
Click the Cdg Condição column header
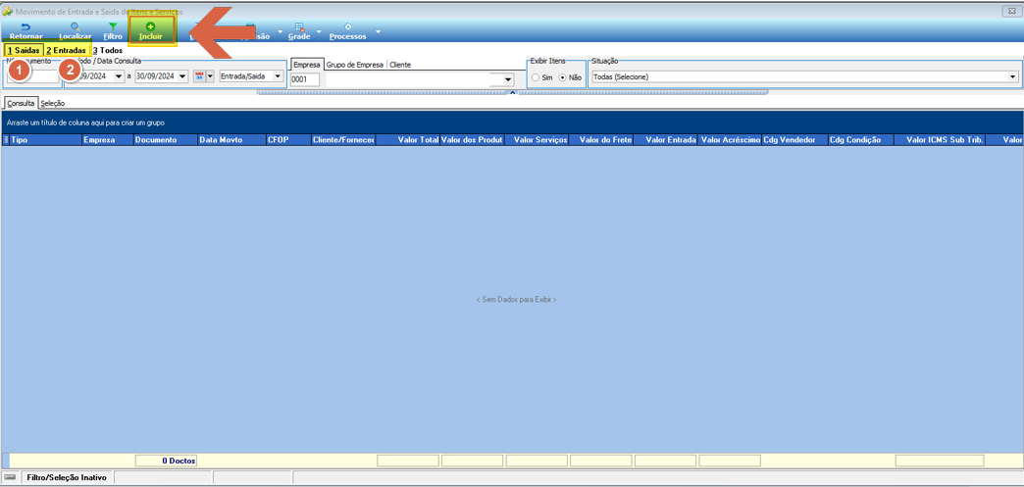click(861, 140)
